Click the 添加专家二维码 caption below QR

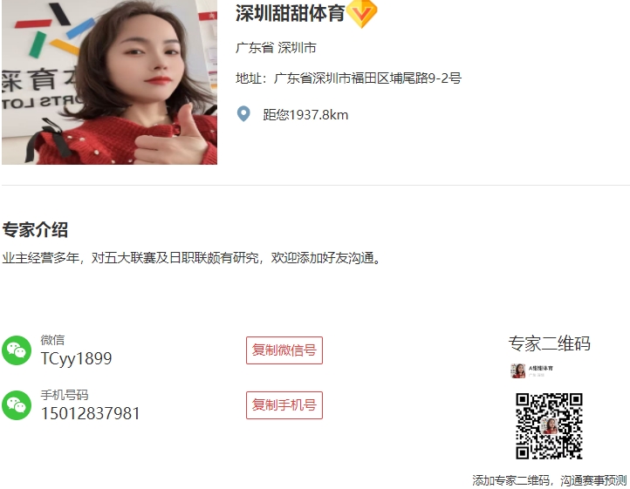549,480
